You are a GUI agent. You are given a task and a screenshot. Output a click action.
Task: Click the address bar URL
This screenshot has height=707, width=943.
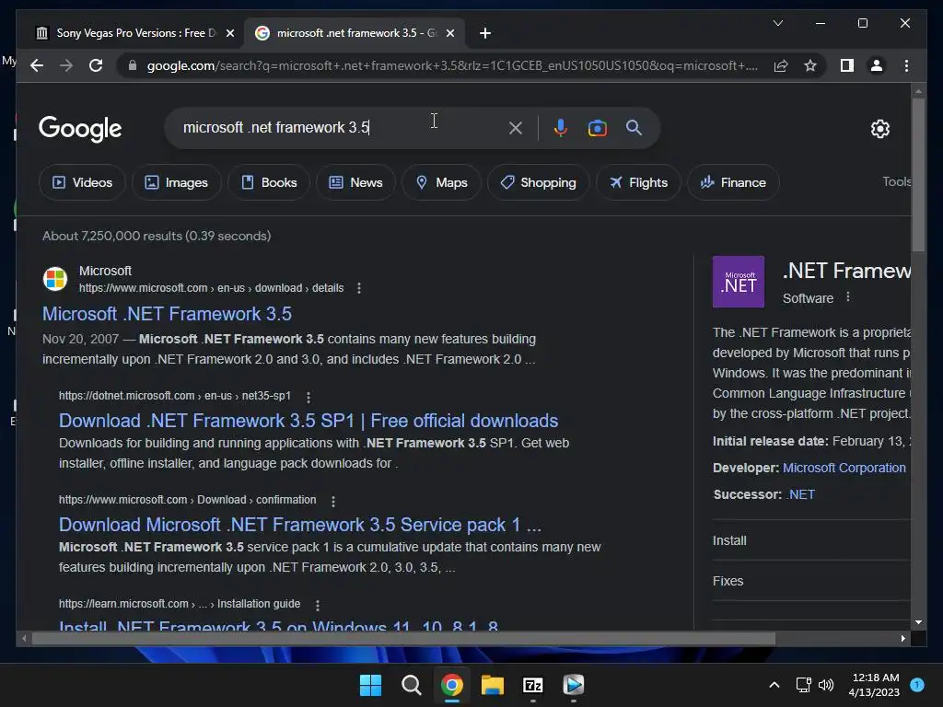[x=452, y=65]
